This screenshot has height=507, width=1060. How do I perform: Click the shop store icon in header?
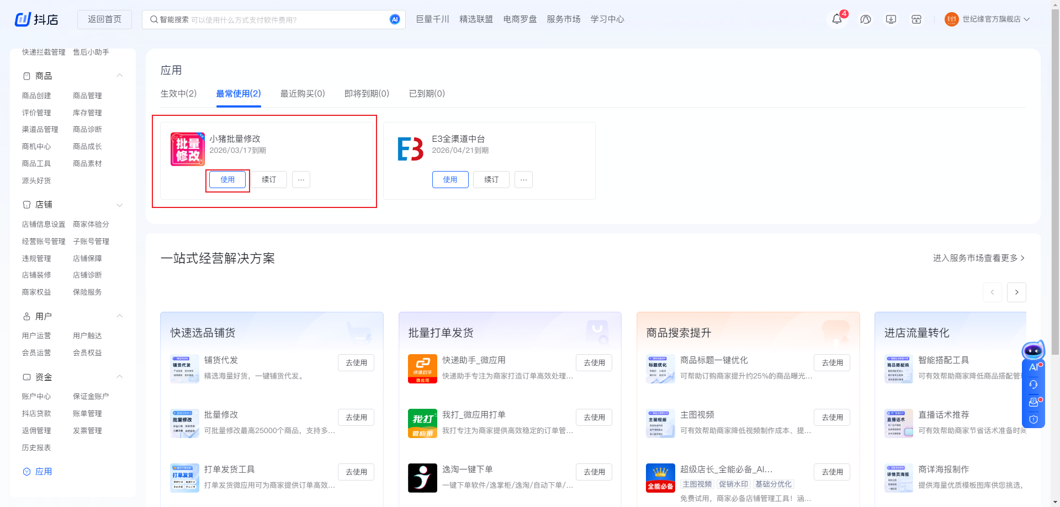tap(916, 19)
